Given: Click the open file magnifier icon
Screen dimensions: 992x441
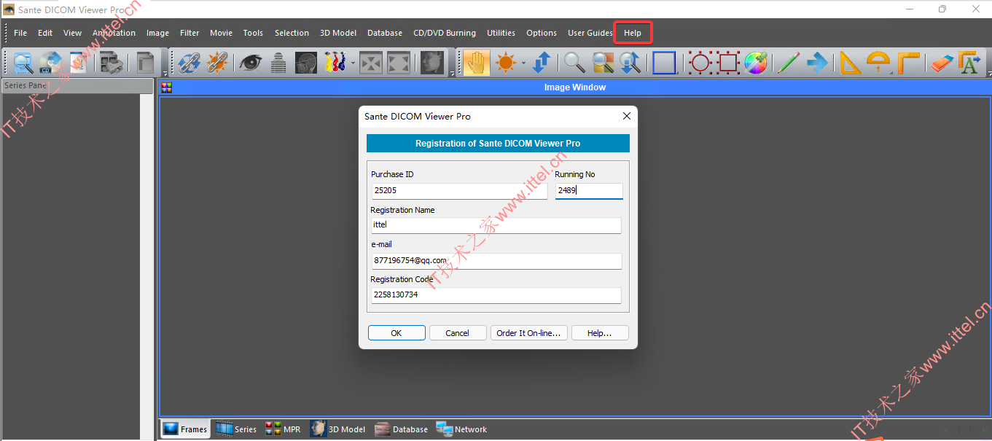Looking at the screenshot, I should click(x=23, y=63).
